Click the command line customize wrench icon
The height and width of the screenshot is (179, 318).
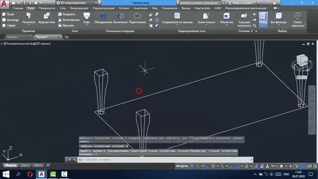[x=75, y=160]
